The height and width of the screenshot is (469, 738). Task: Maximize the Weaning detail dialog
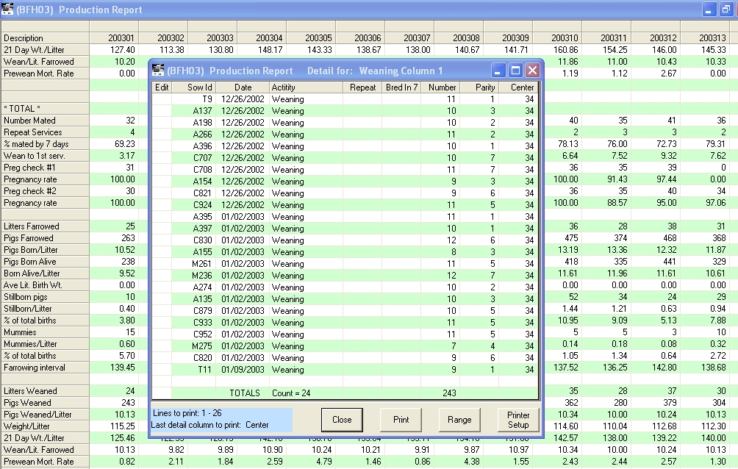point(515,71)
